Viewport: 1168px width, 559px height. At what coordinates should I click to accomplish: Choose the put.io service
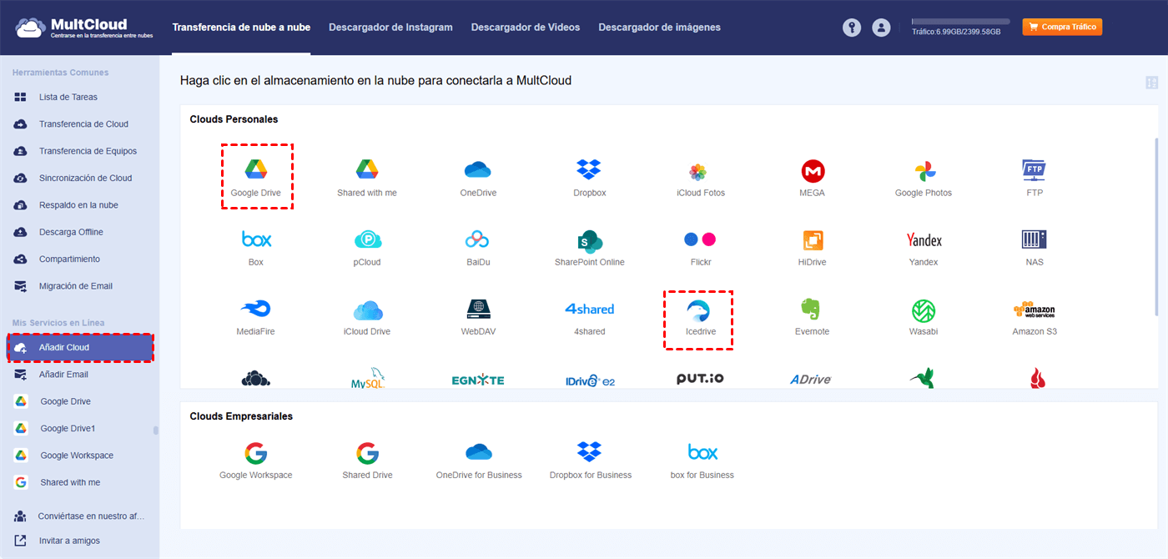[x=700, y=379]
